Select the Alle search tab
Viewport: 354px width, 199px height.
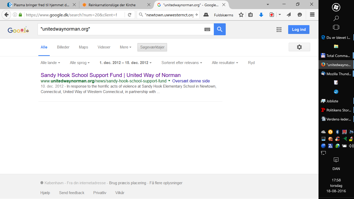44,47
